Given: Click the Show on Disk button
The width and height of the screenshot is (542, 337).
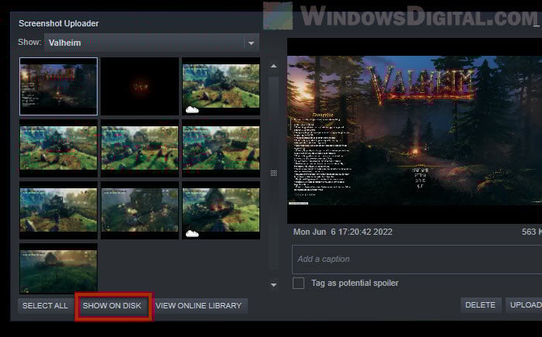Looking at the screenshot, I should [x=112, y=306].
